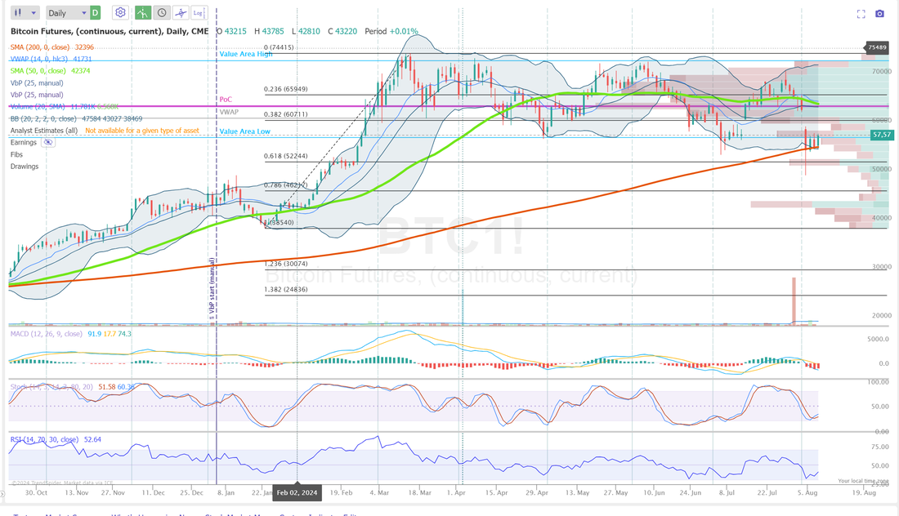Image resolution: width=899 pixels, height=516 pixels.
Task: Select the SMA (50, 0, close) indicator label
Action: 38,71
